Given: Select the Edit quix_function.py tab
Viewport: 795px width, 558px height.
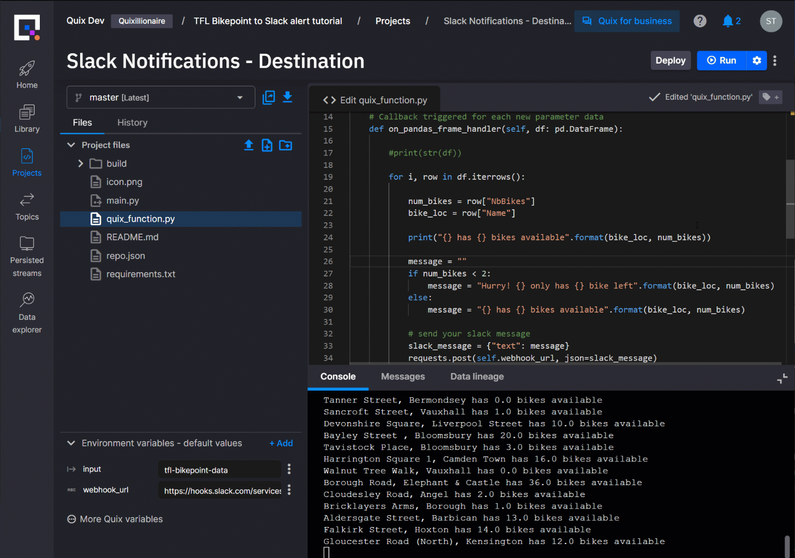Looking at the screenshot, I should pyautogui.click(x=375, y=100).
